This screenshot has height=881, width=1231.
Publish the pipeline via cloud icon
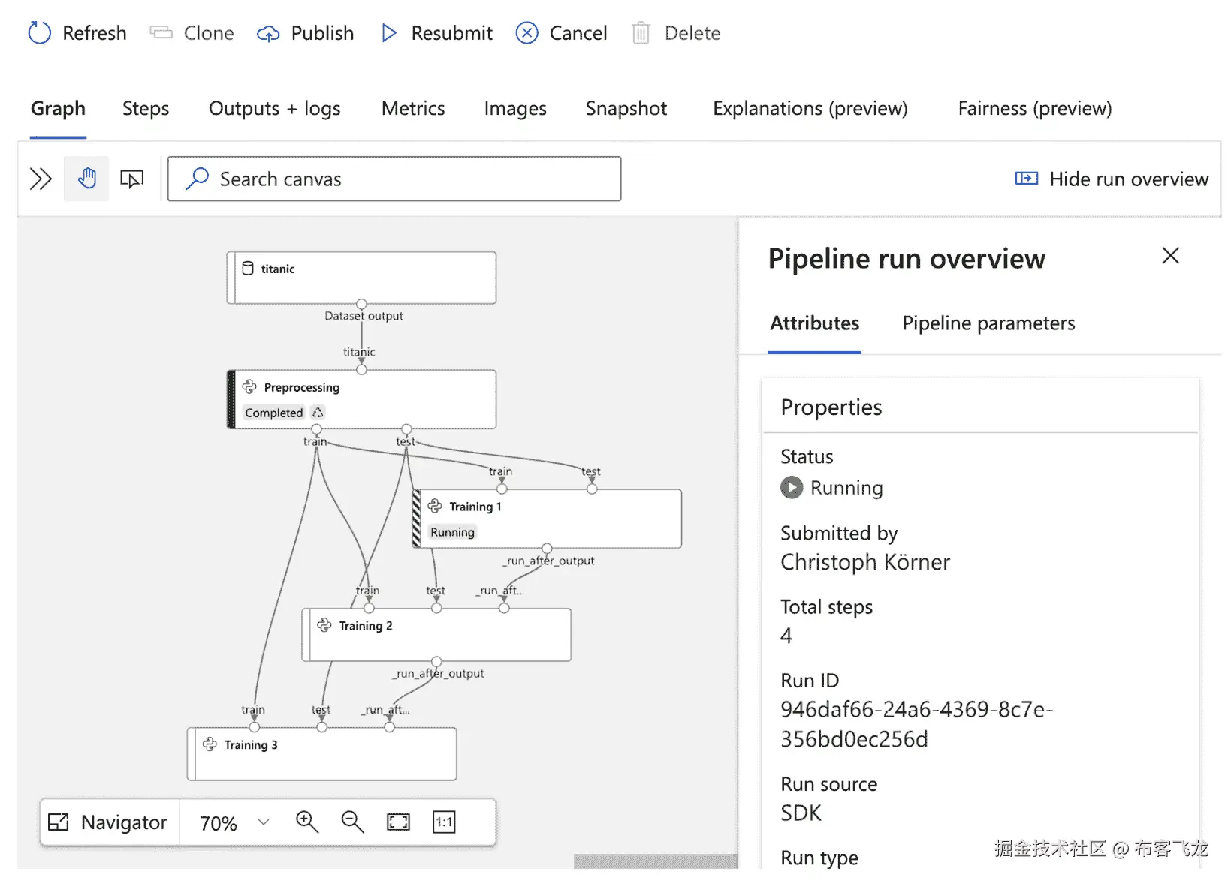(x=268, y=34)
